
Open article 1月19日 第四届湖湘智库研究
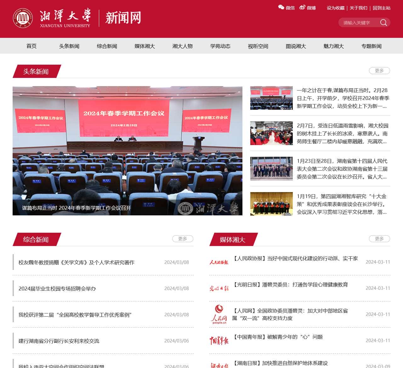pos(343,204)
